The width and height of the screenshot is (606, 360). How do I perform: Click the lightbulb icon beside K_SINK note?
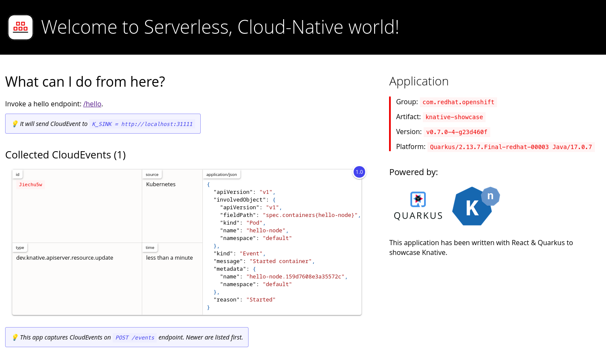pos(15,124)
